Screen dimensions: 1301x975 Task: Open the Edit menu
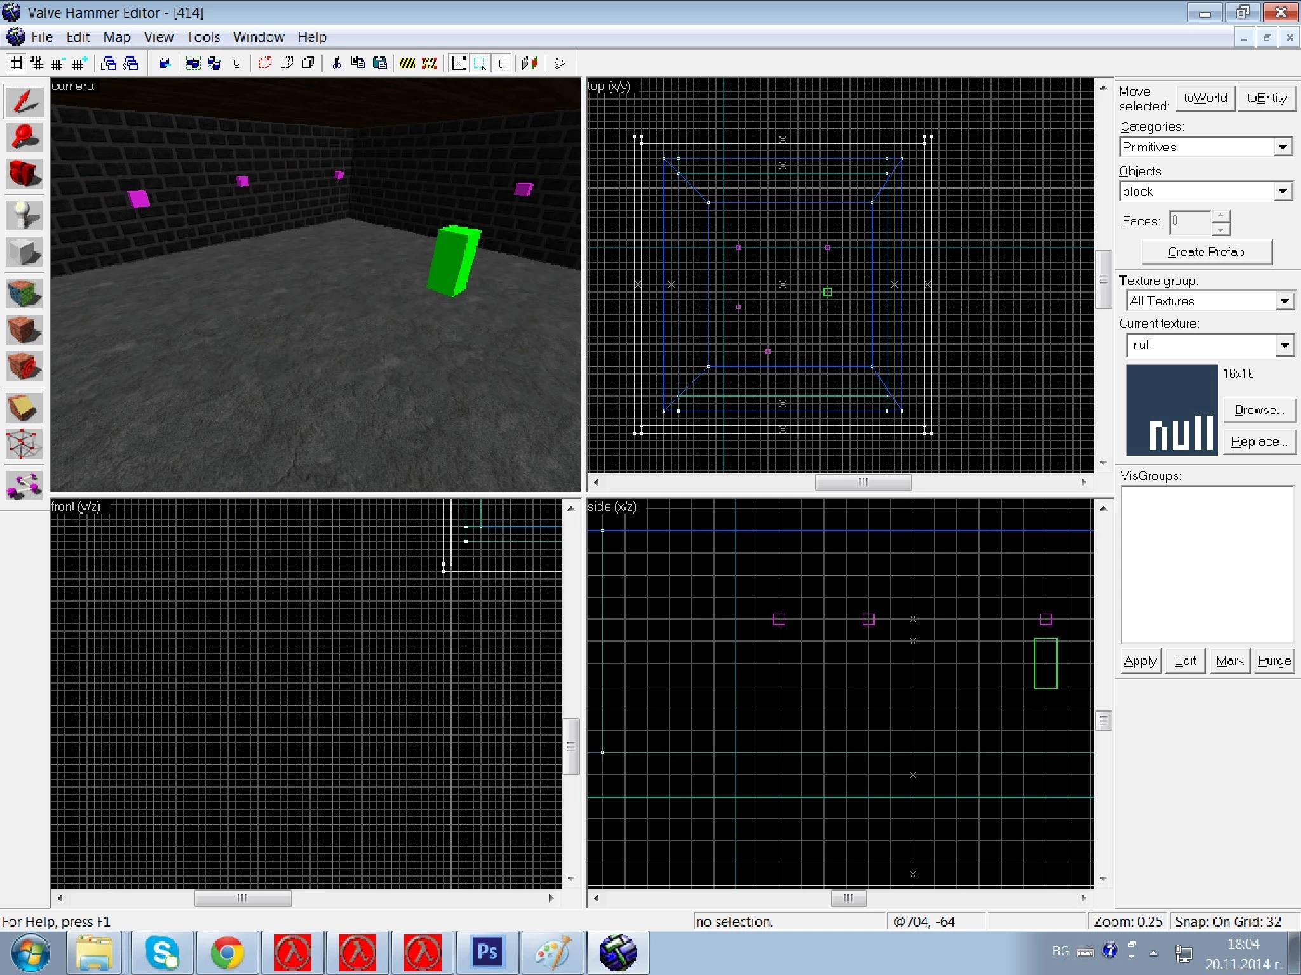[78, 37]
